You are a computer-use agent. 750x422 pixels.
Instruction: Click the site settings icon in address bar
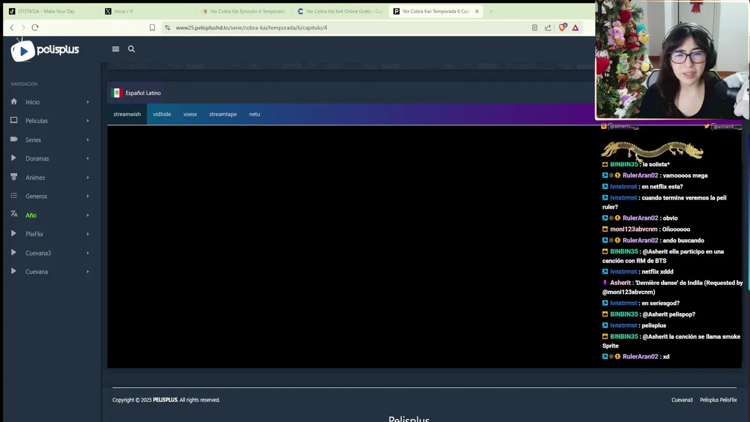(x=168, y=28)
